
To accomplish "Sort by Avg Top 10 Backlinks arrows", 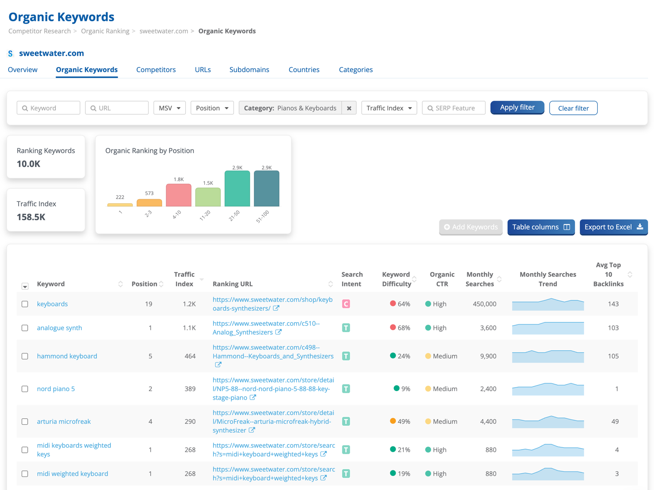I will [x=630, y=274].
